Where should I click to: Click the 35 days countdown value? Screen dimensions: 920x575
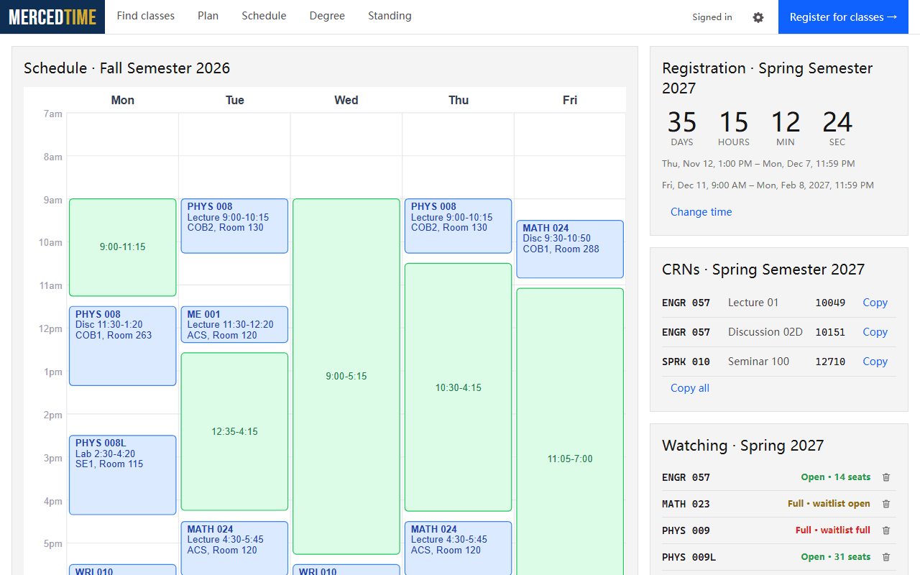coord(681,122)
